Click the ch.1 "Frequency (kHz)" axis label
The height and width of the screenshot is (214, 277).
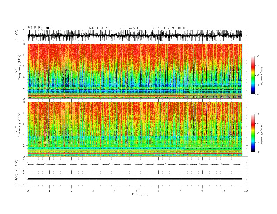[x=20, y=67]
